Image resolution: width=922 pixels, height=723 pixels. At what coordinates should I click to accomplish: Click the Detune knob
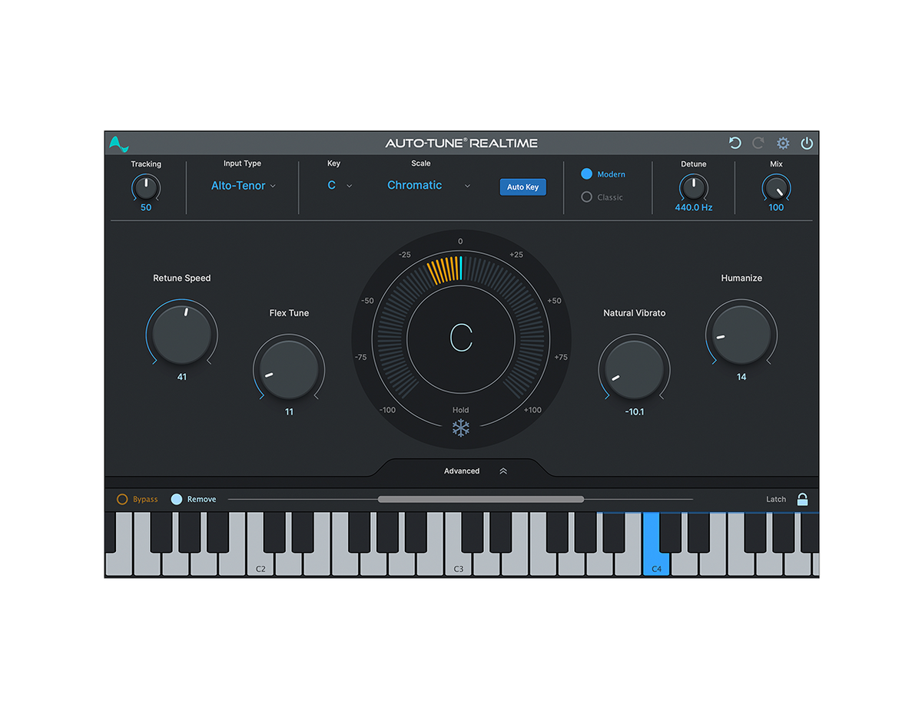click(x=694, y=187)
